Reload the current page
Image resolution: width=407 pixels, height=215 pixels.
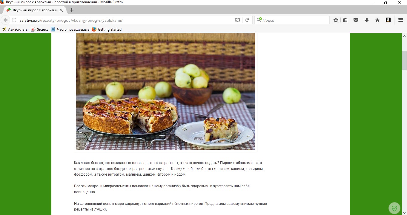[247, 20]
